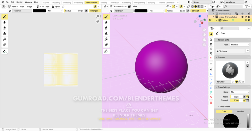Open the Image menu in image editor
This screenshot has width=252, height=131.
point(29,6)
